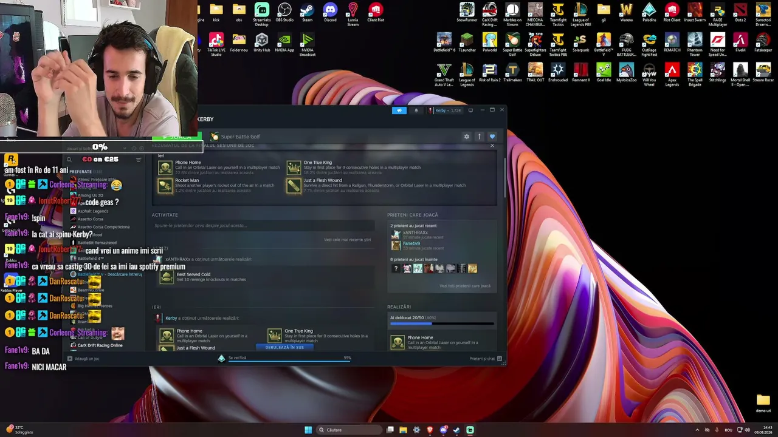Open Grand Theft Auto V desktop shortcut

(x=444, y=75)
